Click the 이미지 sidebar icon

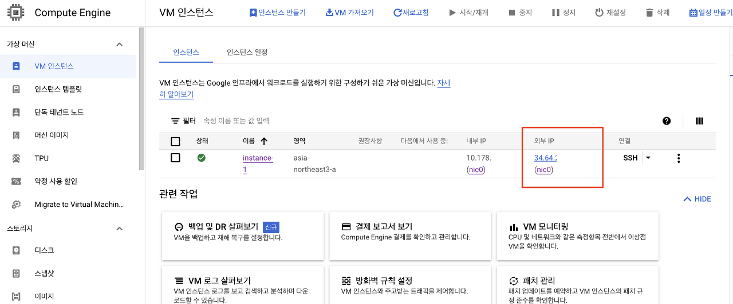pyautogui.click(x=16, y=296)
